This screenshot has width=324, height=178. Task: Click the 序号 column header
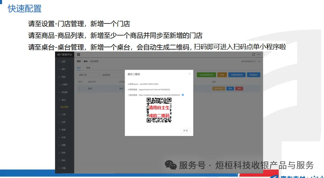click(80, 82)
